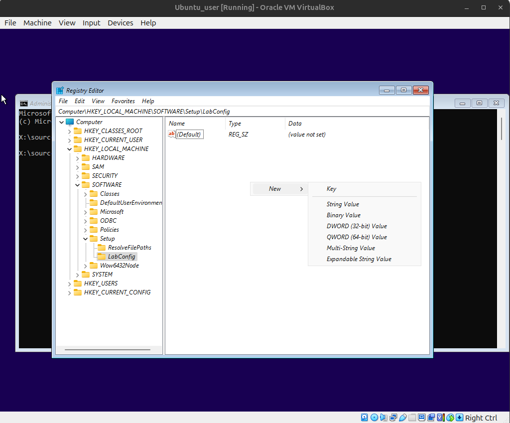Click the HKEY_LOCAL_MACHINE folder icon

pyautogui.click(x=78, y=149)
